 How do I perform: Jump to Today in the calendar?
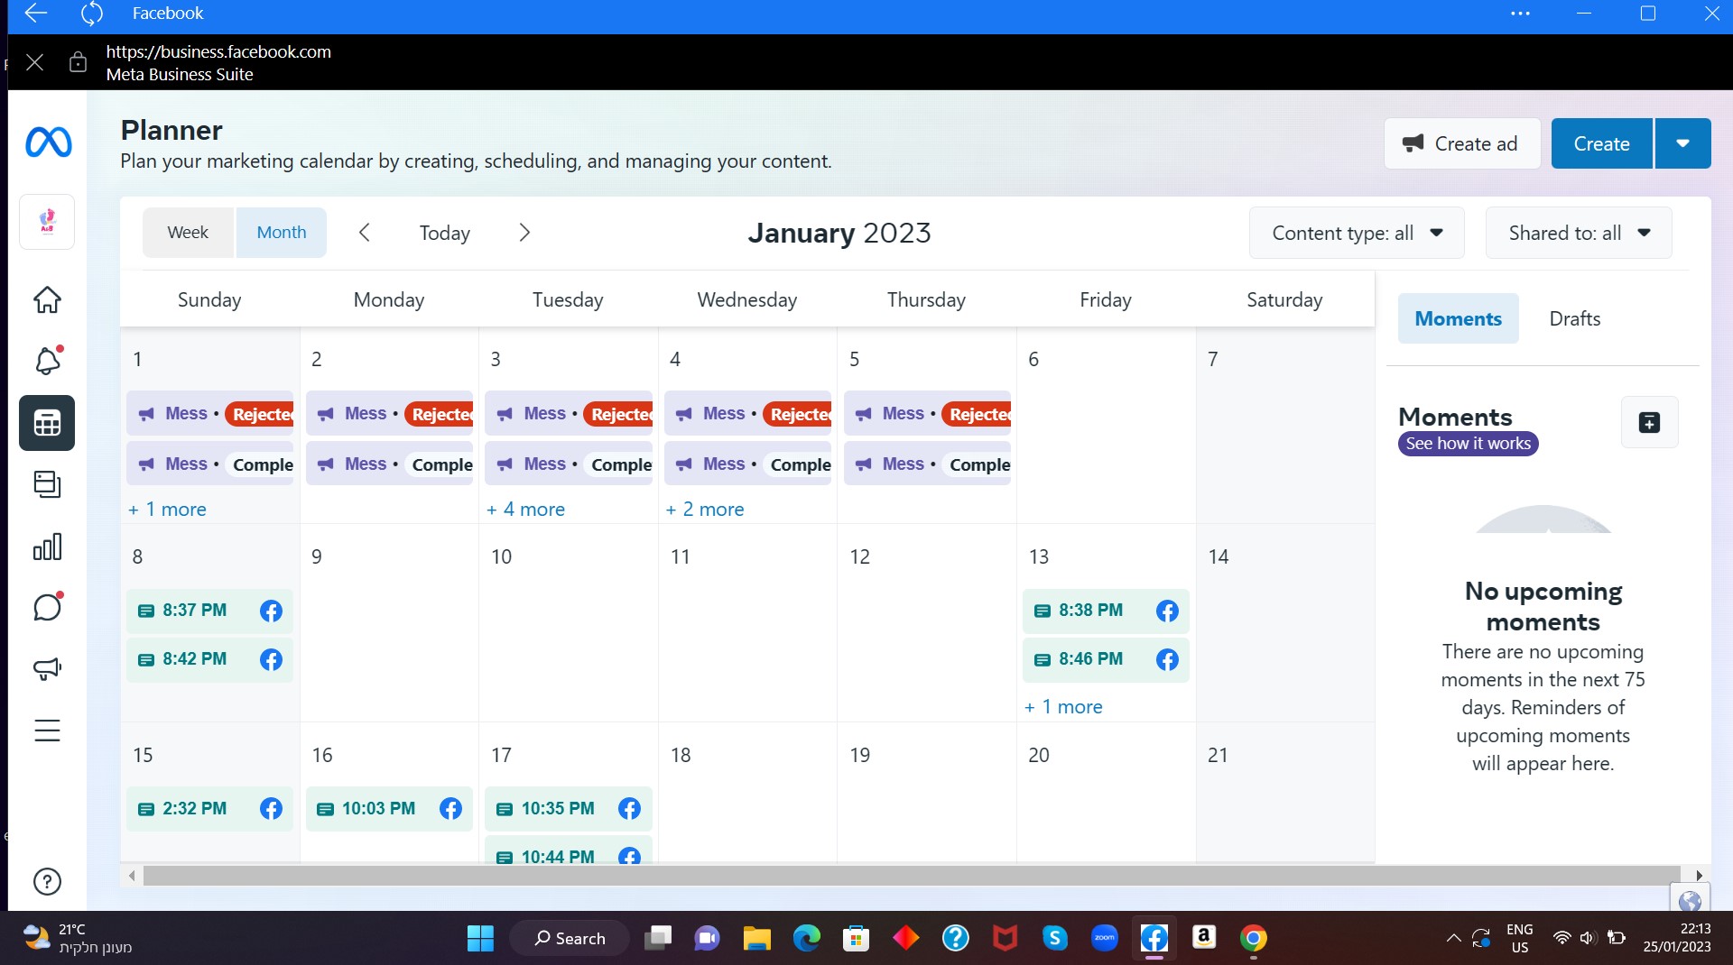tap(444, 233)
